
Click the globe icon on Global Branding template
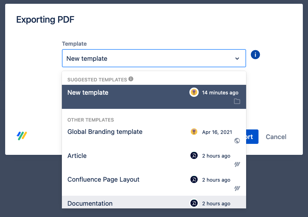coord(237,141)
